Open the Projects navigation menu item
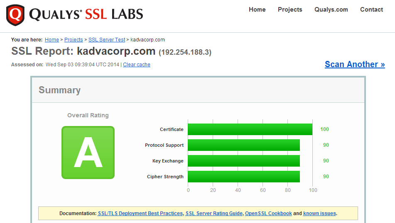Screen dimensions: 395x223 290,10
